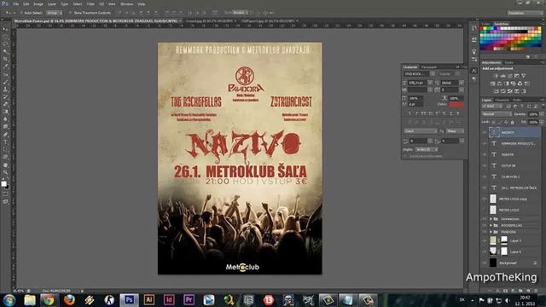546x307 pixels.
Task: Hide the Layer 6 layer
Action: tap(485, 252)
